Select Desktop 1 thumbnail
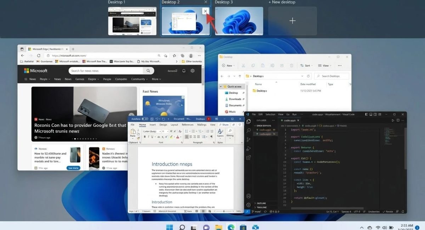This screenshot has height=230, width=425. (x=132, y=21)
